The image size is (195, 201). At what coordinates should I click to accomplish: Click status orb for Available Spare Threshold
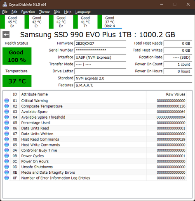click(x=7, y=117)
